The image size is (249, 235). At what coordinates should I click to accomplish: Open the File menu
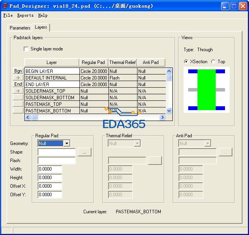coord(8,15)
